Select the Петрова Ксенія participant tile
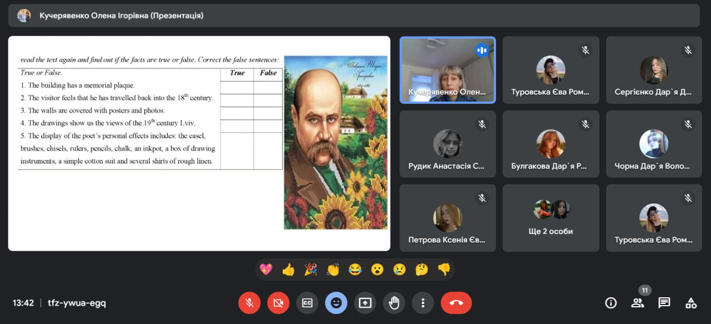The image size is (711, 324). click(448, 218)
